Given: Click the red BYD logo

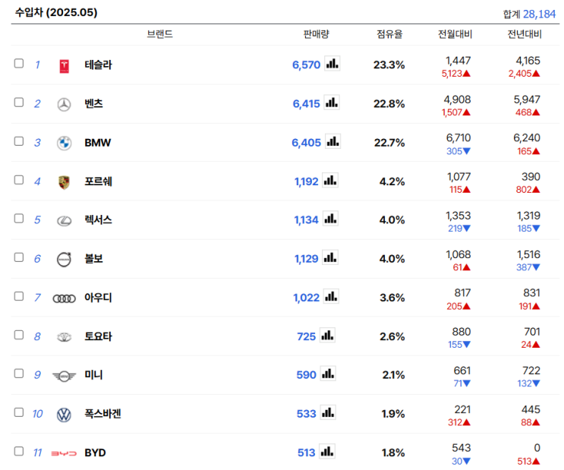Looking at the screenshot, I should pos(64,453).
